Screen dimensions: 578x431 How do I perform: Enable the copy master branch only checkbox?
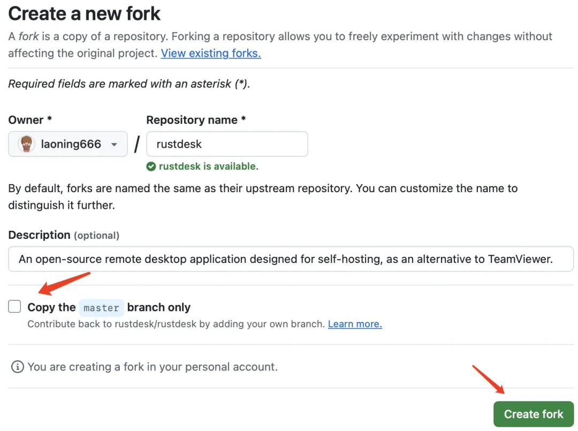click(15, 307)
